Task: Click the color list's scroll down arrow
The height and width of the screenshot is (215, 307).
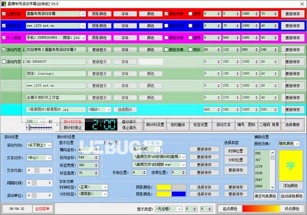Action: pyautogui.click(x=272, y=187)
